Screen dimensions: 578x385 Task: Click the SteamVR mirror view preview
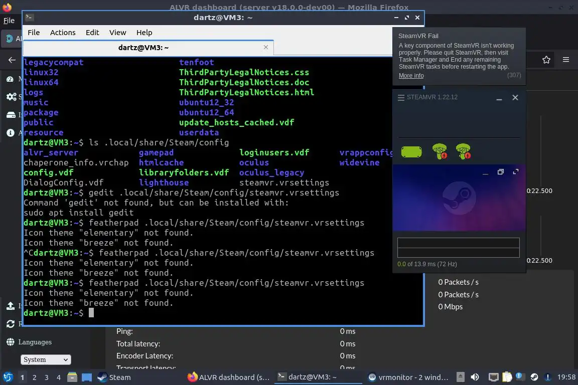(x=459, y=198)
